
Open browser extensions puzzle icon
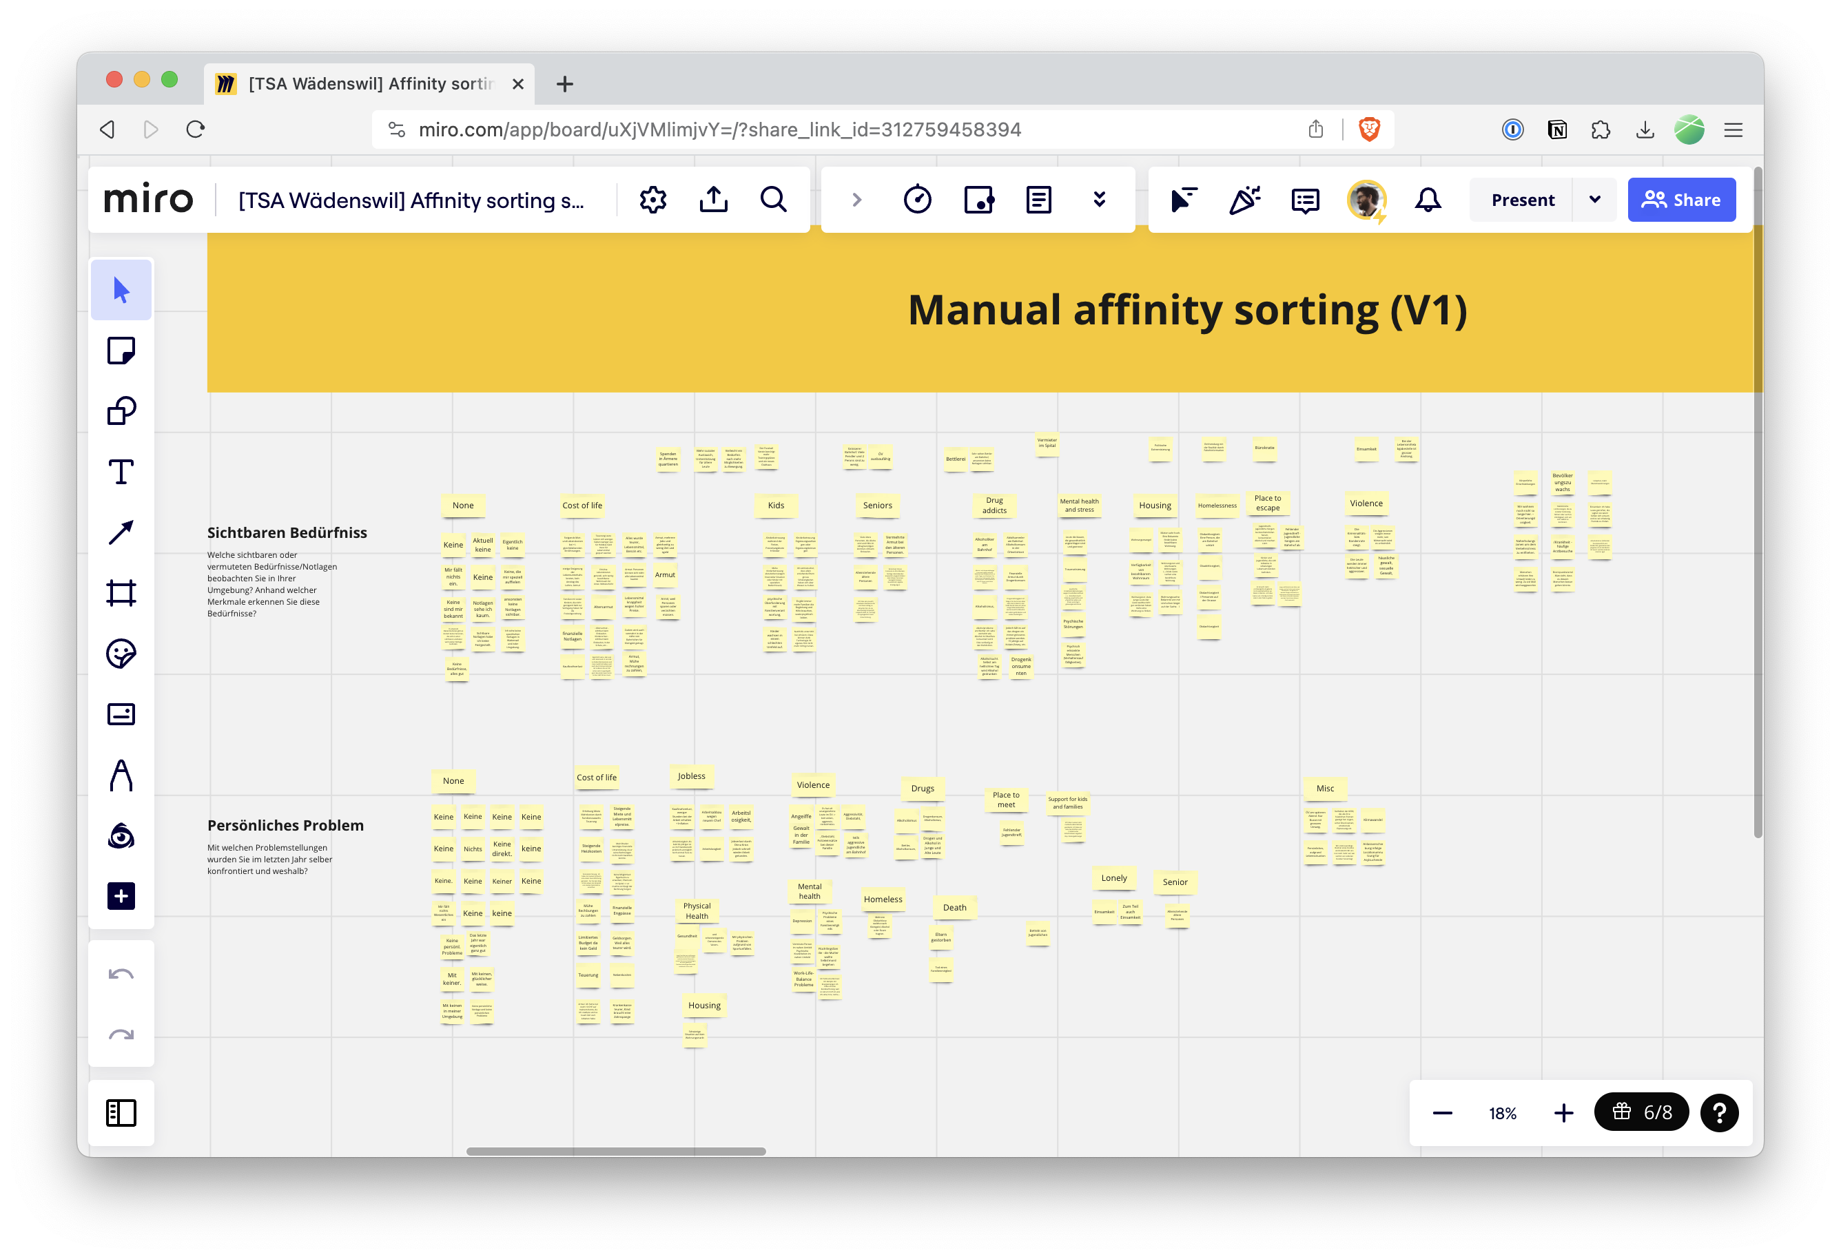point(1600,129)
